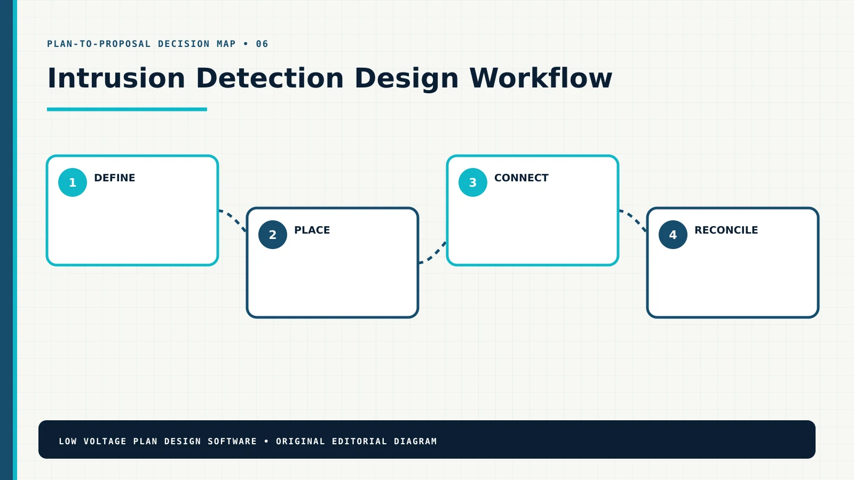Screen dimensions: 854x480
Task: Click the Plan-to-Proposal Decision Map subtitle
Action: point(157,44)
